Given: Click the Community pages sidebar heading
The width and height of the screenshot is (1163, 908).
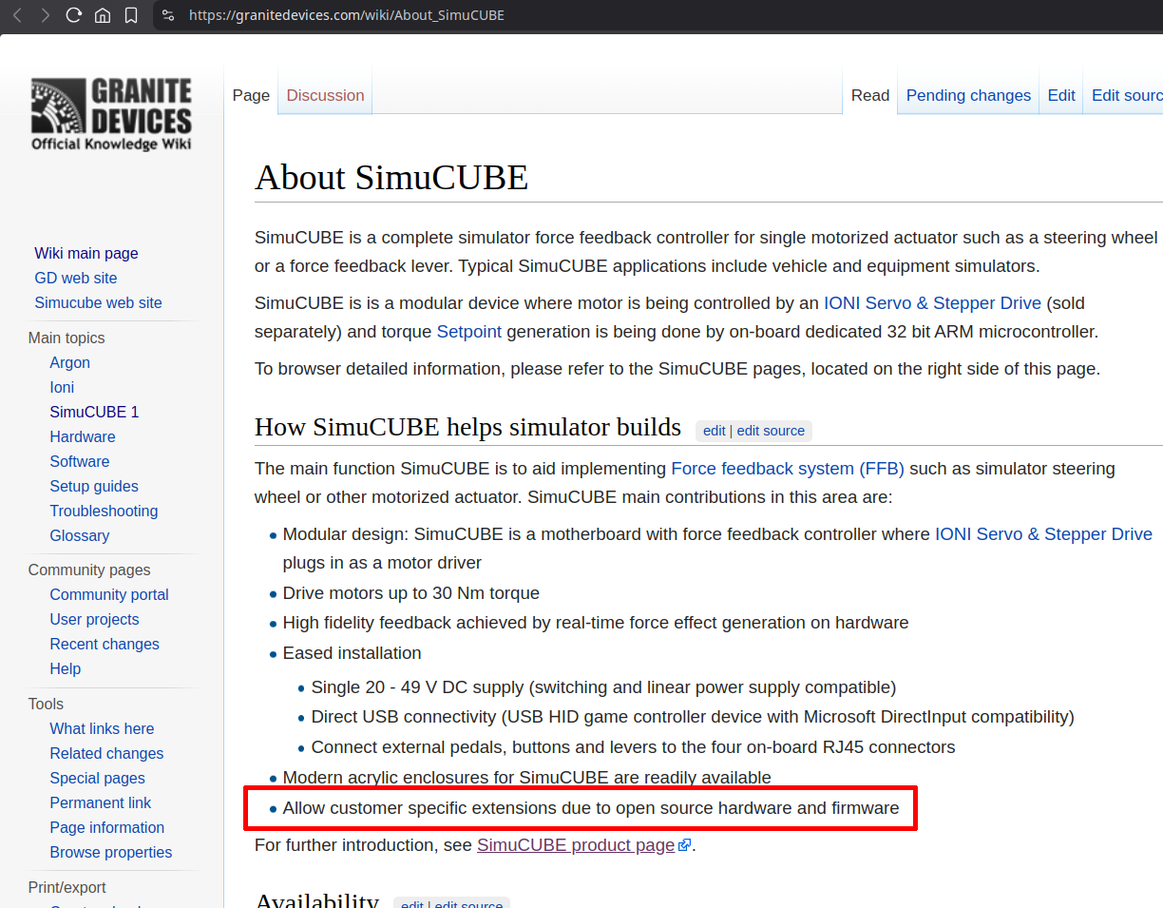Looking at the screenshot, I should [89, 570].
